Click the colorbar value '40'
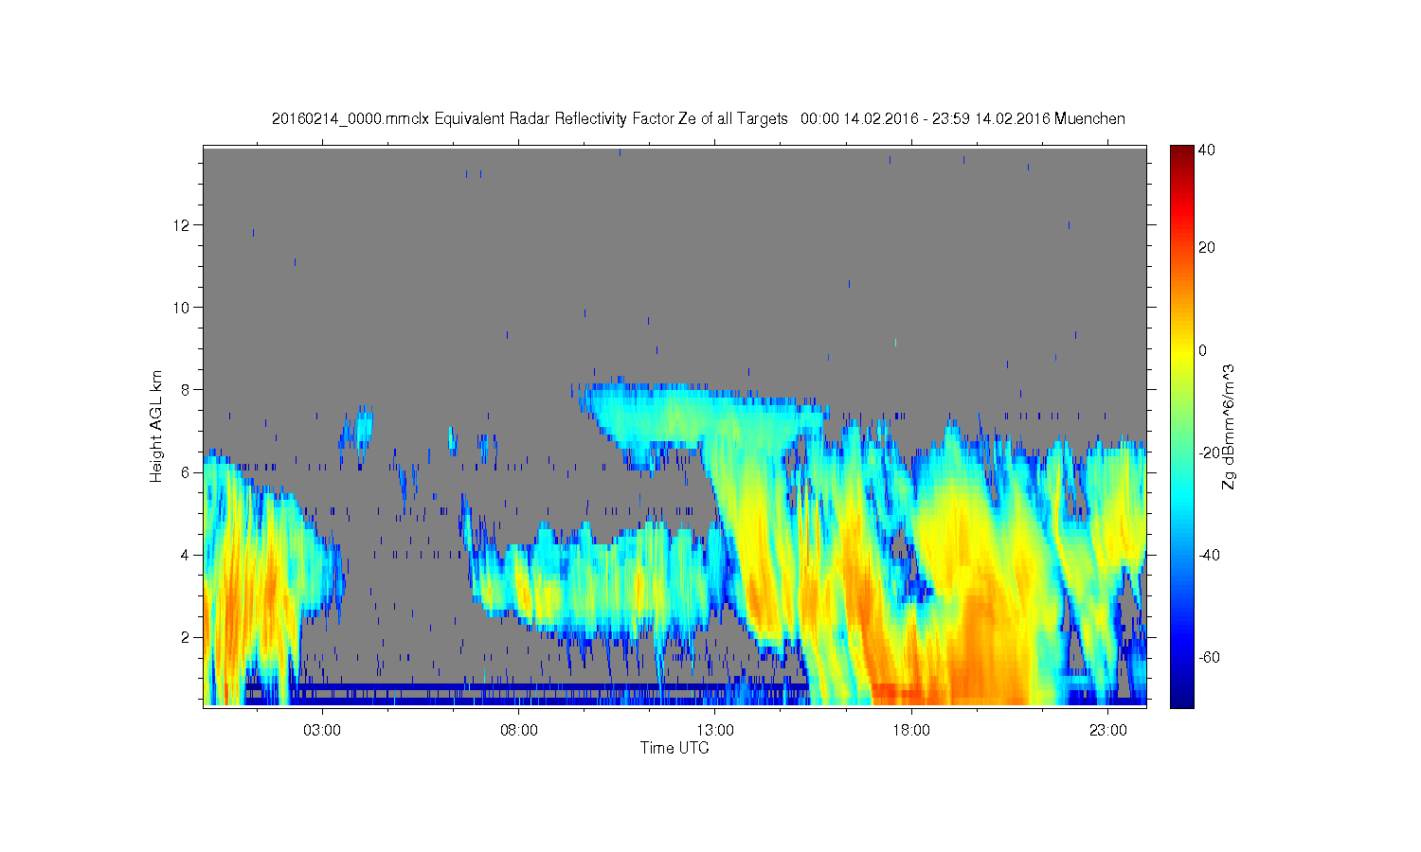The image size is (1421, 852). click(1207, 150)
